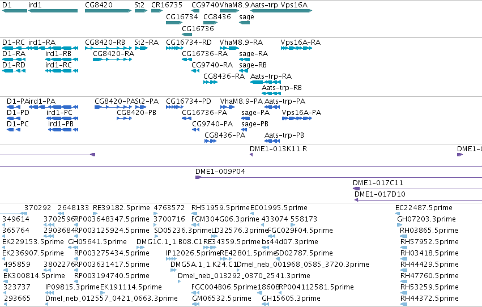Viewport: 482px width, 307px height.
Task: Click the Aats-trp Vps16A gene bar
Action: (281, 11)
